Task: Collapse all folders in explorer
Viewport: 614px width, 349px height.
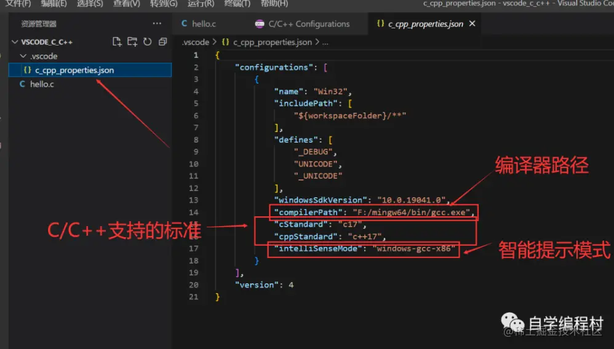Action: coord(162,42)
